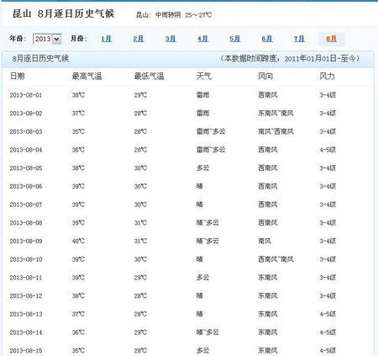
Task: Click the 雷雨~多云 weather cell for 2013-08-03
Action: (211, 131)
